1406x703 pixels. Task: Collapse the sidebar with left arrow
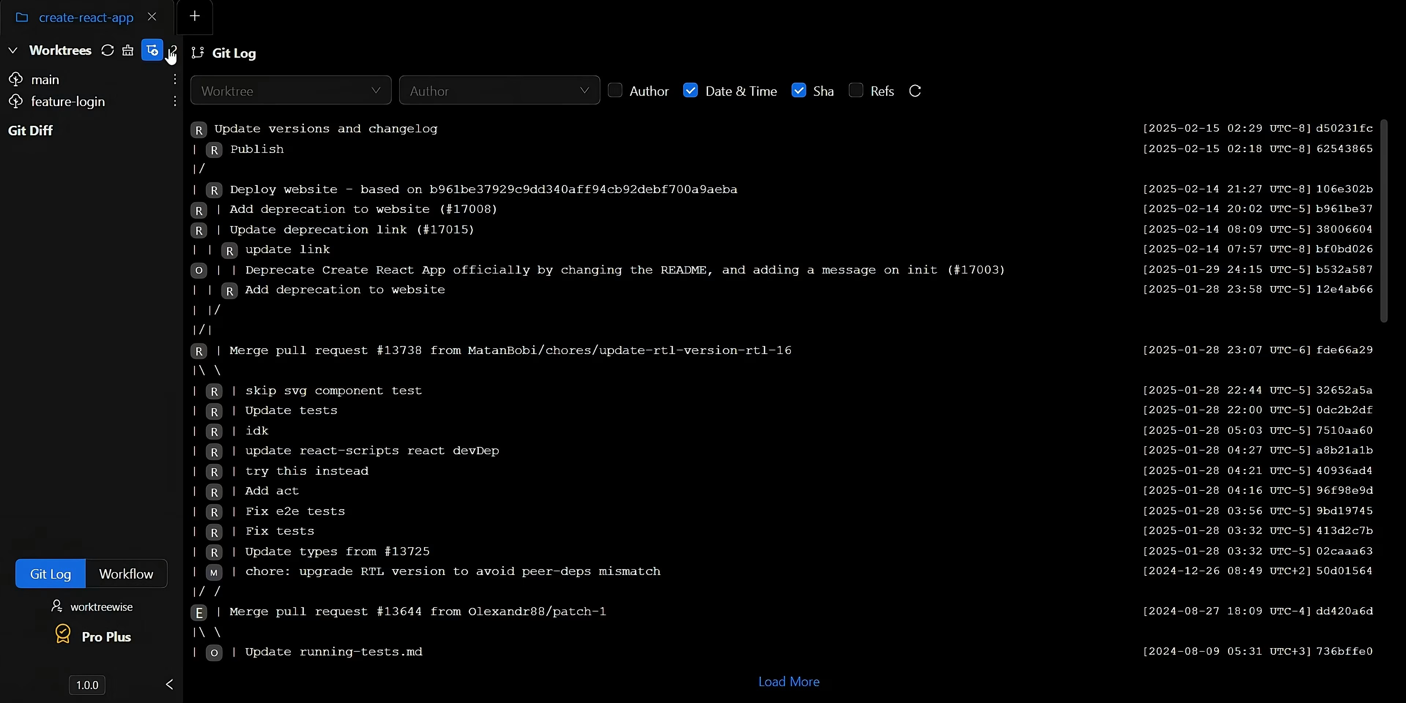click(x=169, y=684)
